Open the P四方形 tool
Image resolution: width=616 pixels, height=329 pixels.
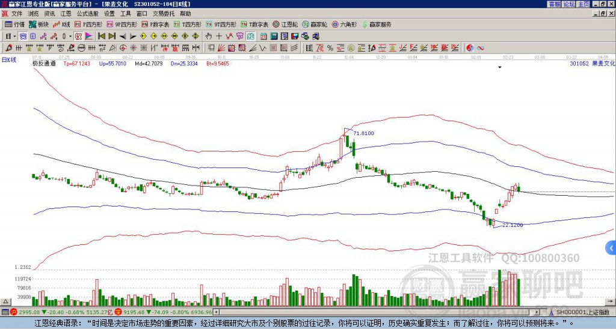(88, 24)
